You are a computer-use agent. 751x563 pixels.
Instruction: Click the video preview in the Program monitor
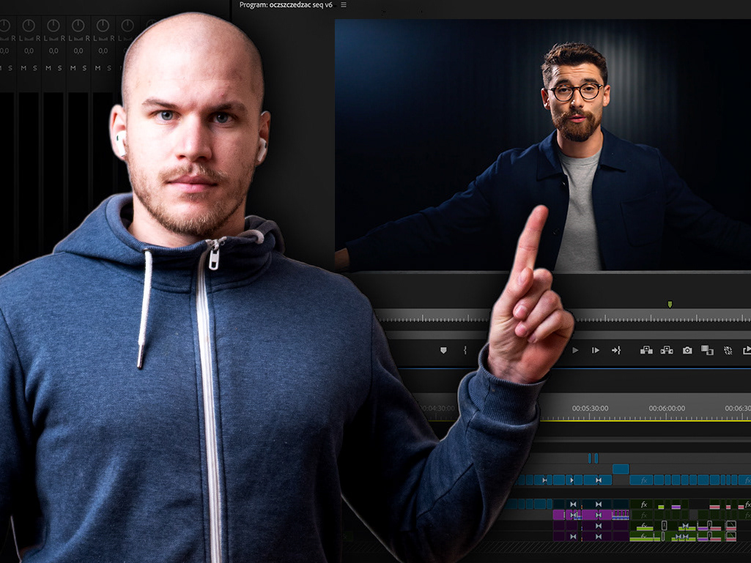[x=543, y=145]
